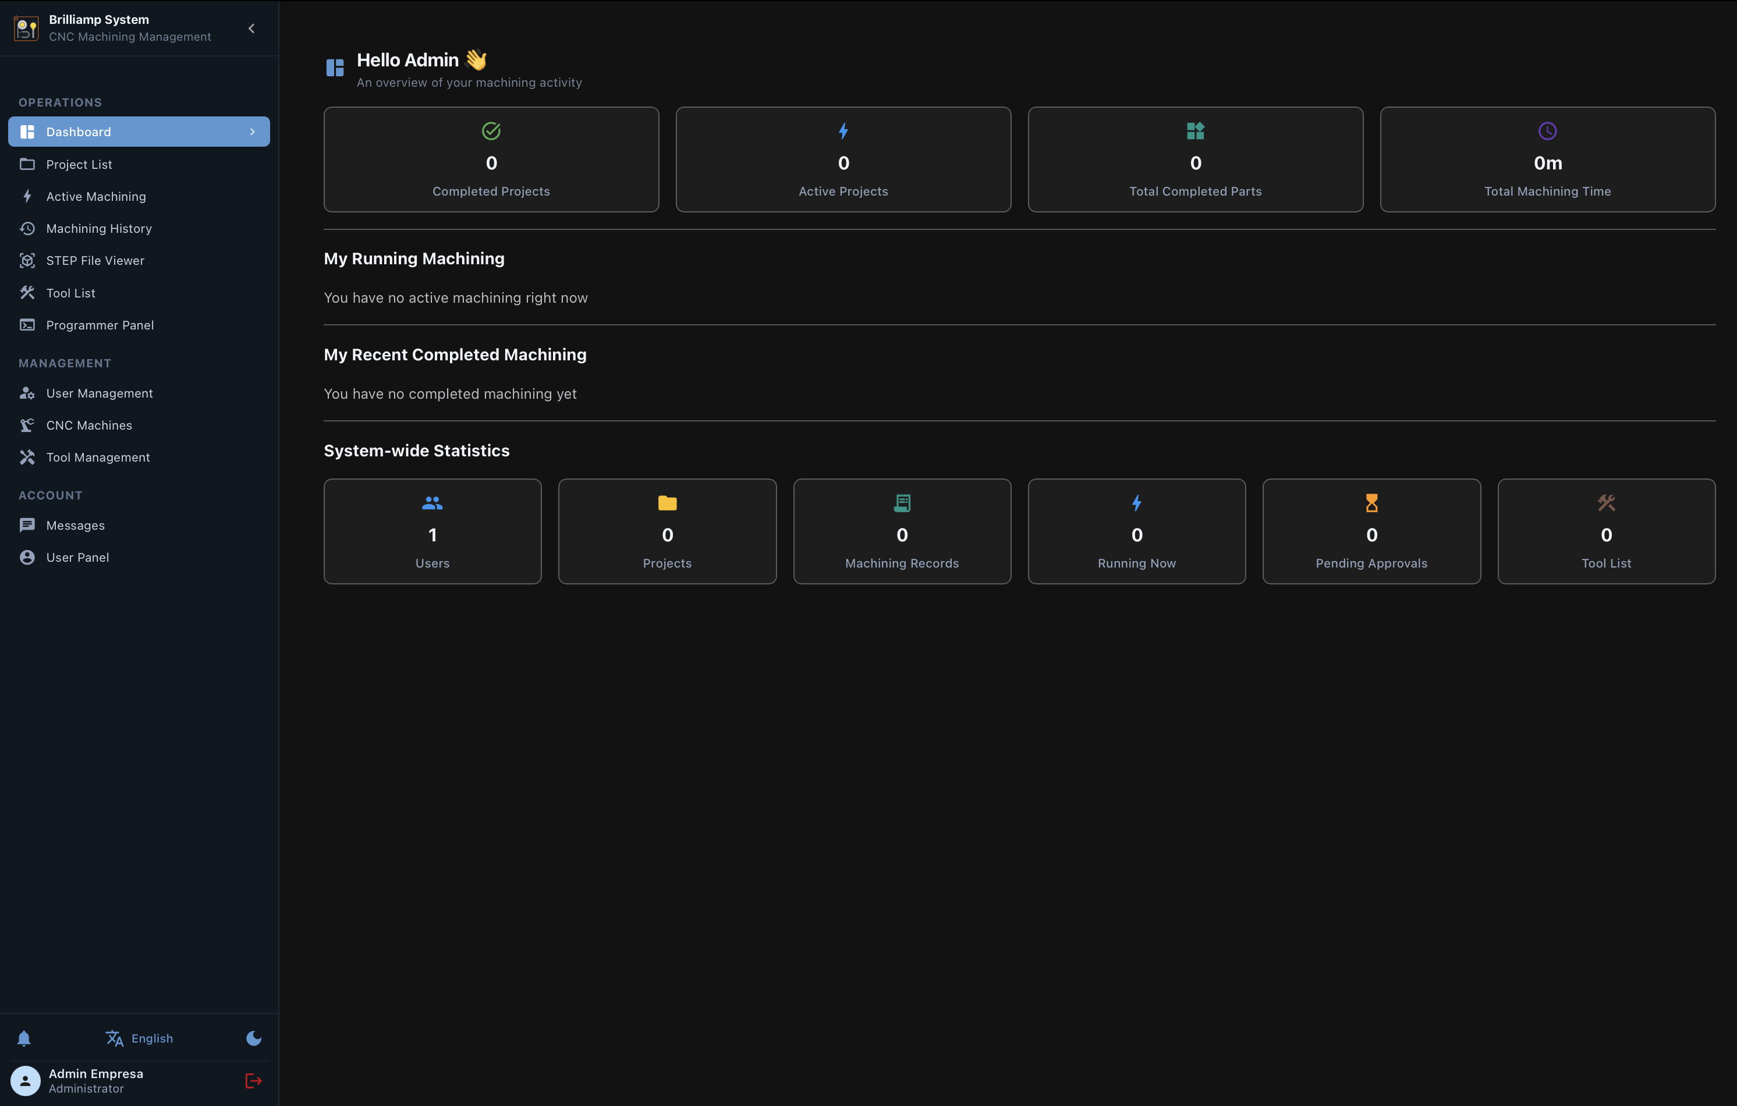This screenshot has height=1106, width=1737.
Task: Click the CNC Machines robot arm icon
Action: tap(27, 425)
